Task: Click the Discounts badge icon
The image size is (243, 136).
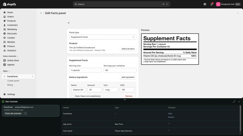Action: (x=5, y=34)
